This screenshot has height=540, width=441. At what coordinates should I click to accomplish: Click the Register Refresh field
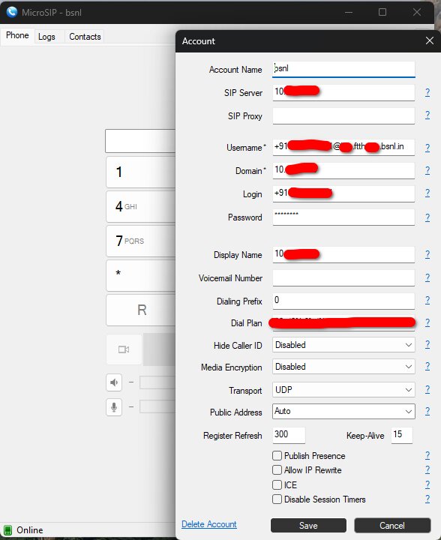coord(289,435)
